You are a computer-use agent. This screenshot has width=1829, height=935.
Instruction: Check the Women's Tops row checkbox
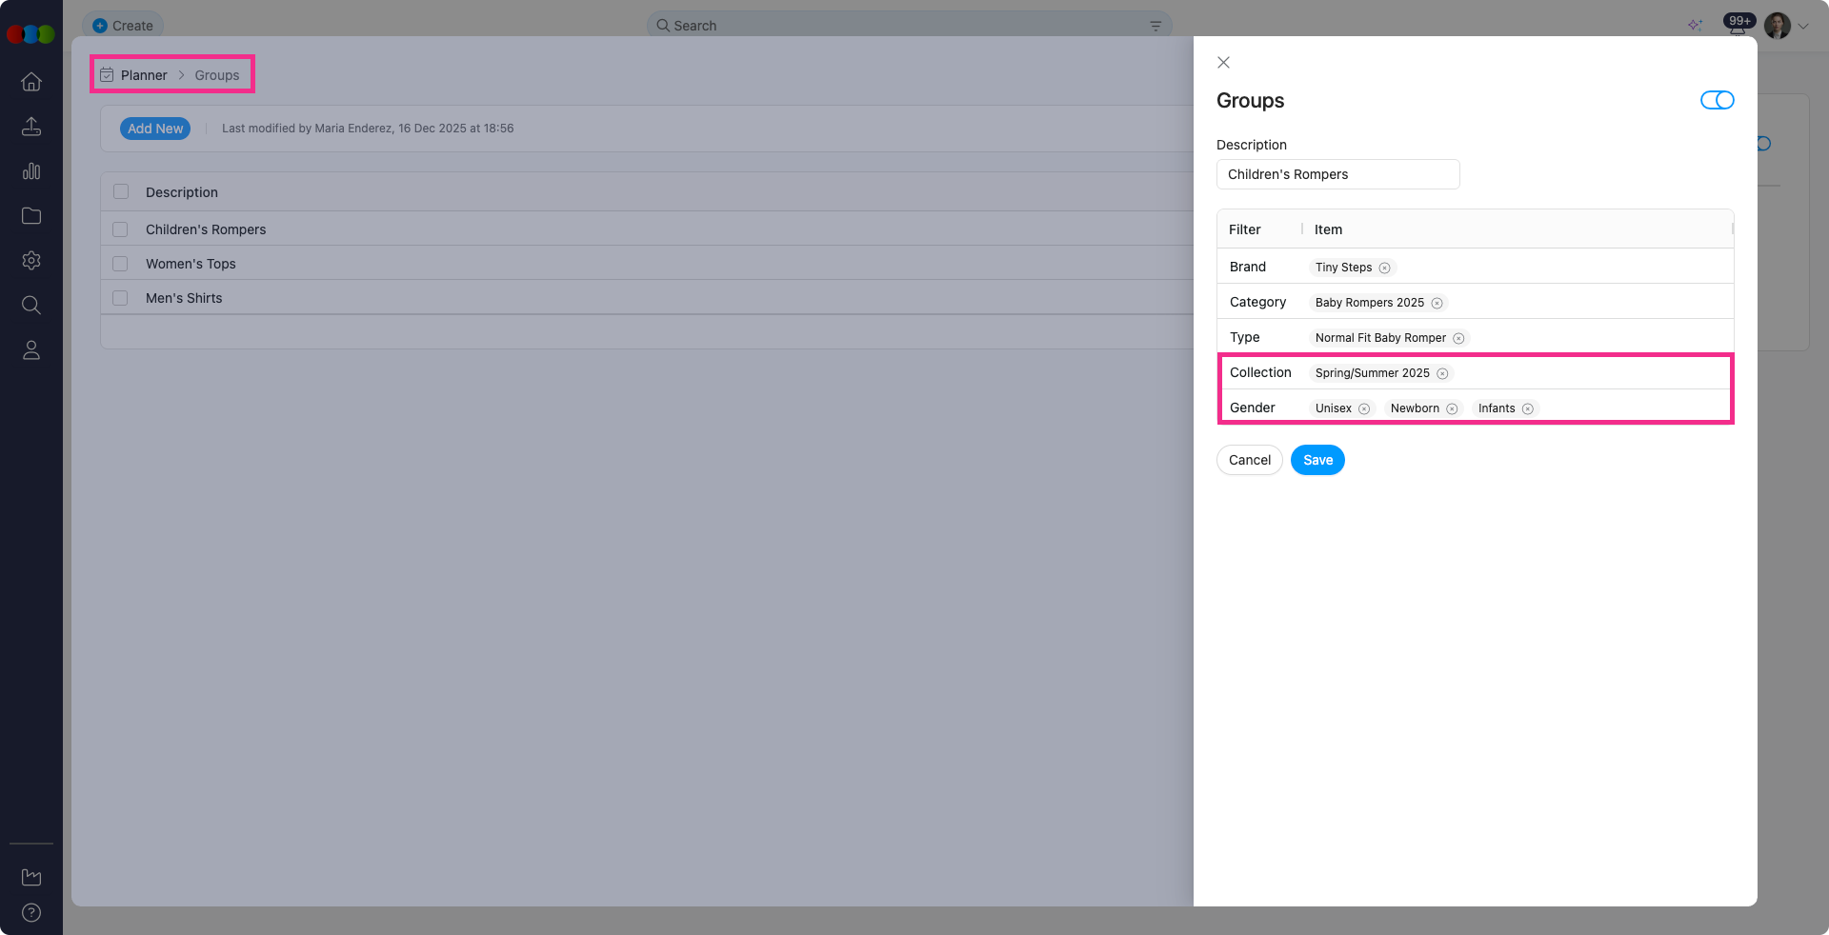120,264
